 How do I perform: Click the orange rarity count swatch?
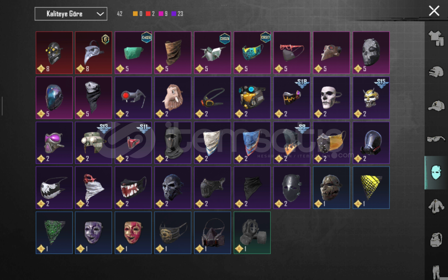click(x=135, y=14)
